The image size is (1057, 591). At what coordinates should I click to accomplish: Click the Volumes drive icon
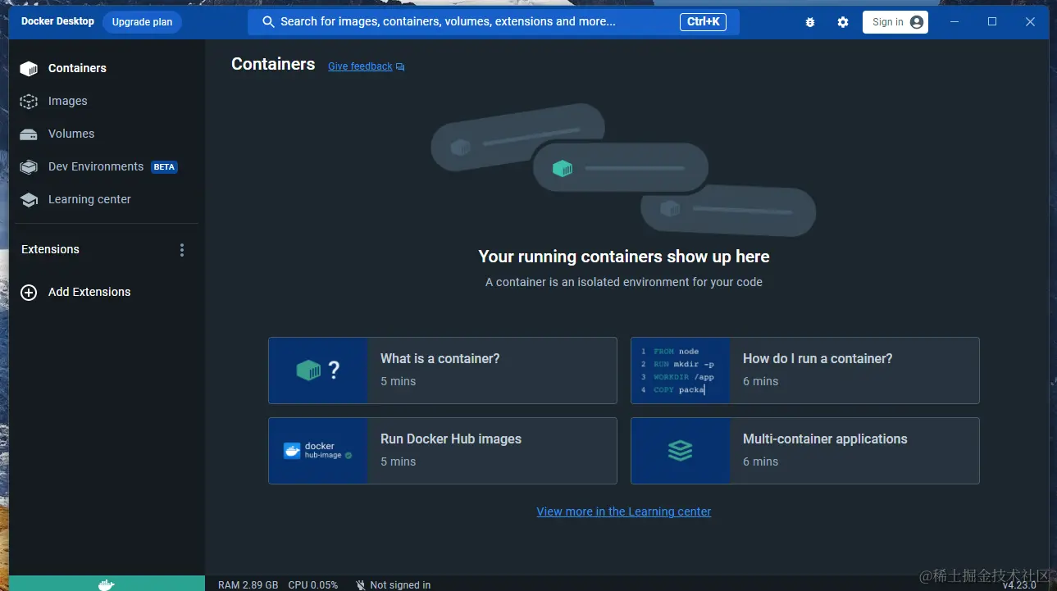tap(29, 134)
